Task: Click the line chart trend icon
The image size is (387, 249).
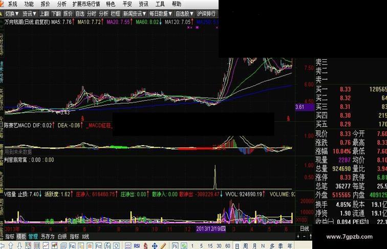Action: [46, 245]
